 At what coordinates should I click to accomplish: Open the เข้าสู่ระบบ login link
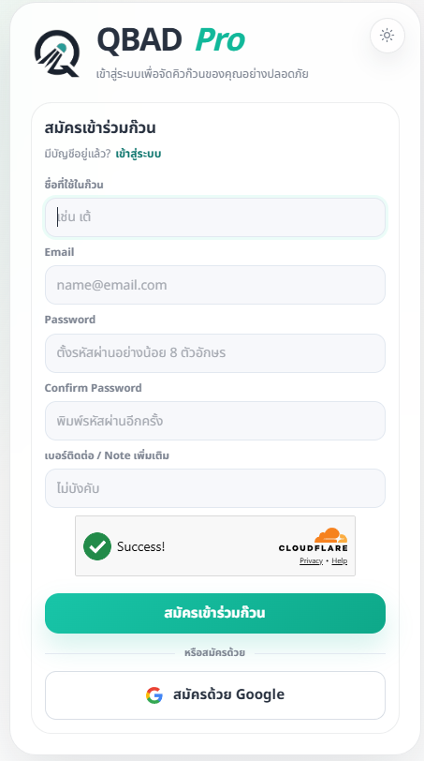click(x=139, y=154)
